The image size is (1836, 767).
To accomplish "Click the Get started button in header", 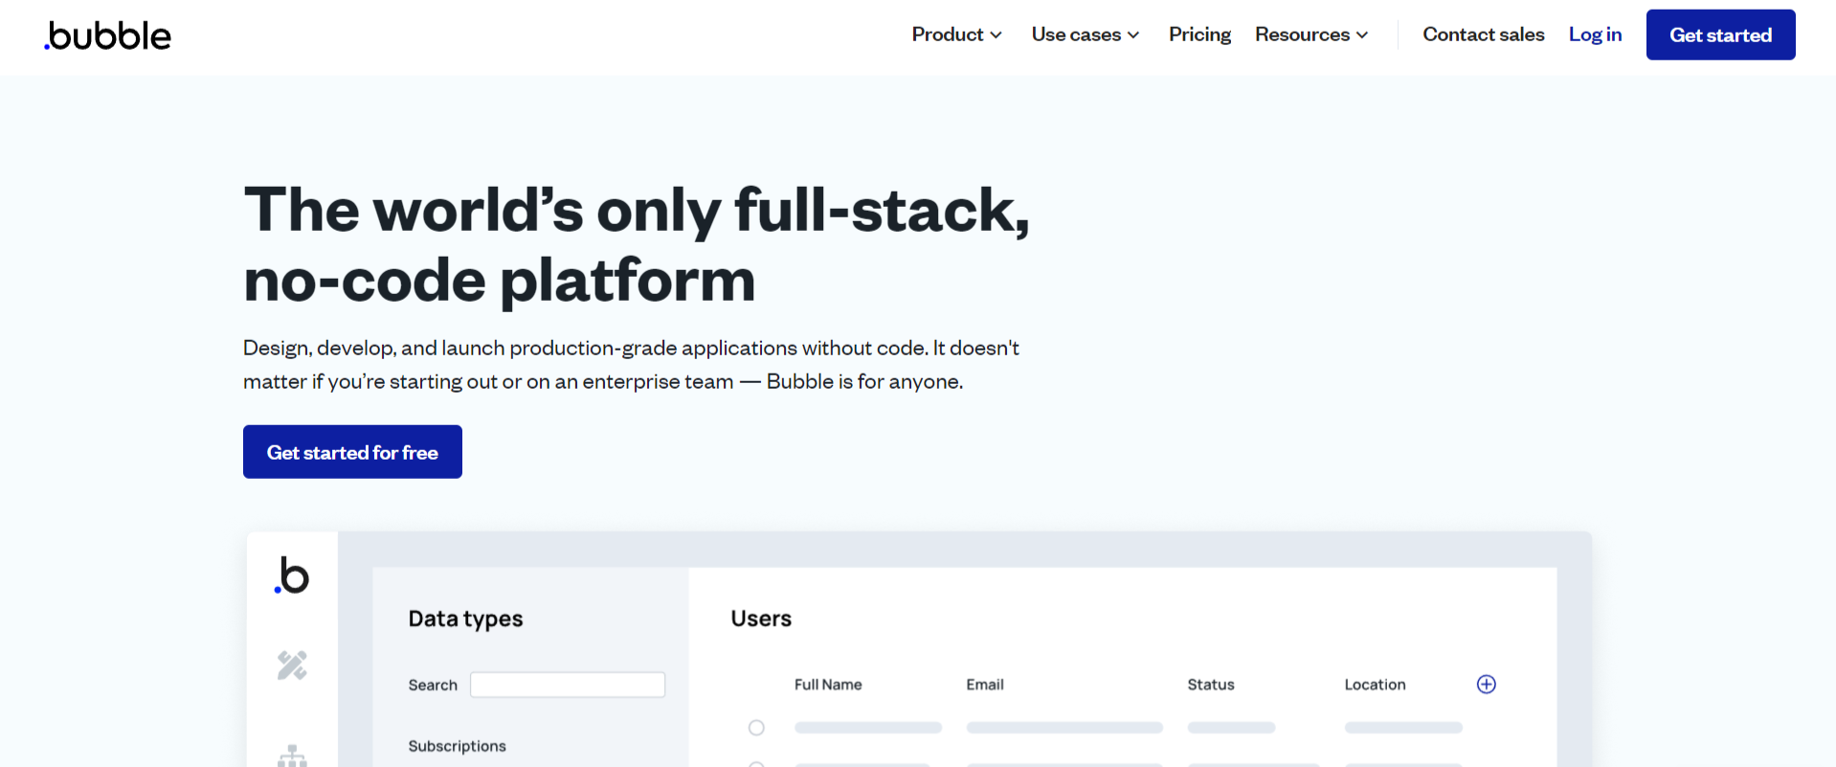I will (1720, 34).
